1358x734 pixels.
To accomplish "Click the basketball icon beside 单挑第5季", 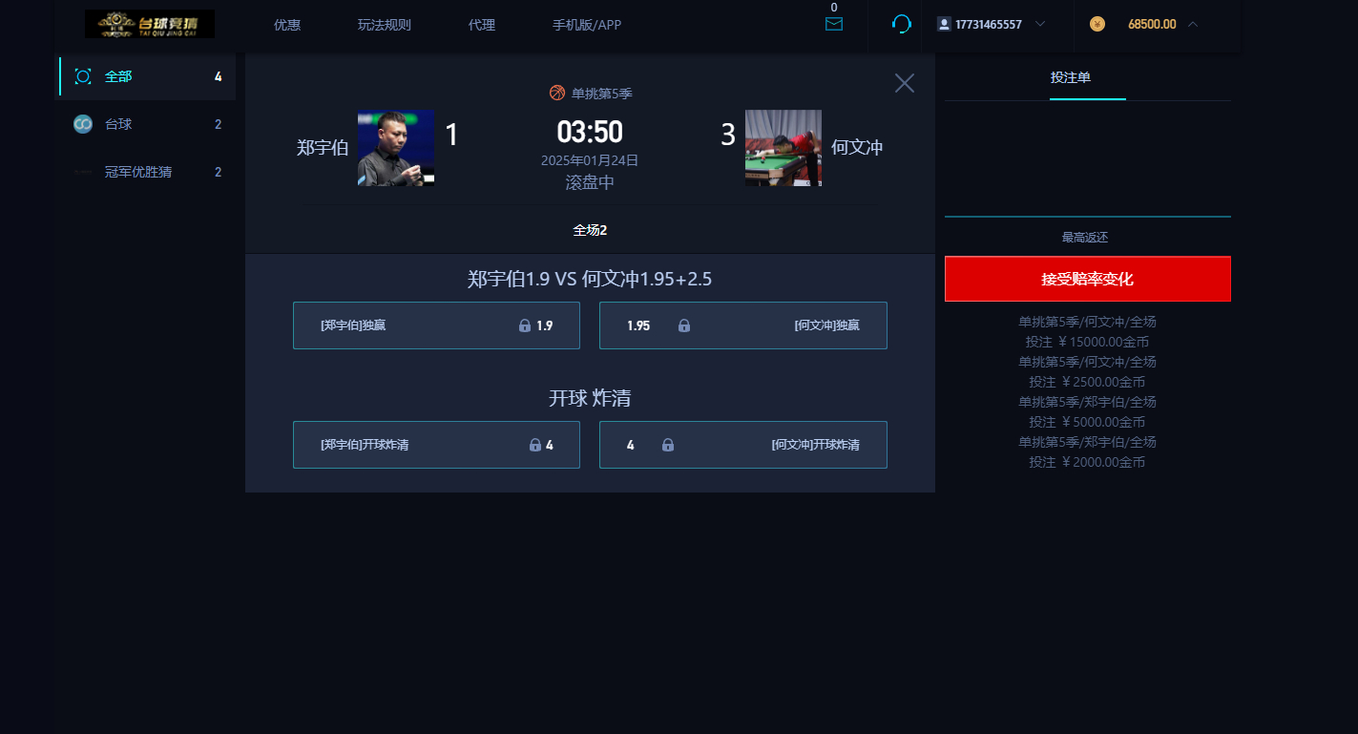I will click(557, 93).
